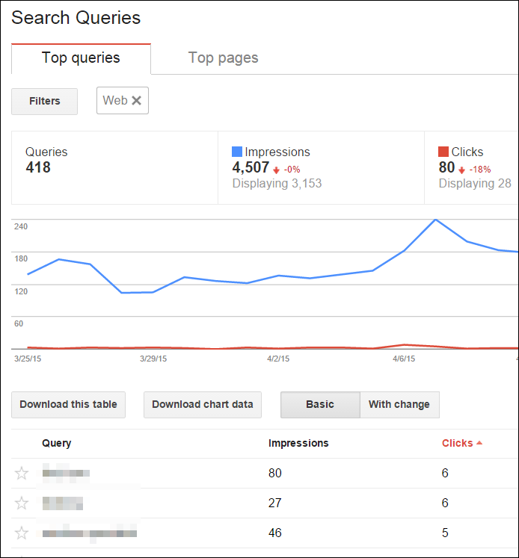The image size is (519, 558).
Task: Select the Basic view toggle
Action: pos(320,405)
